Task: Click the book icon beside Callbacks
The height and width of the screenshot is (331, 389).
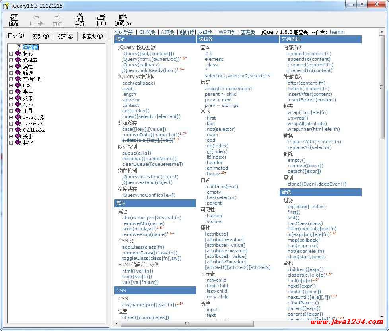Action: [x=18, y=130]
